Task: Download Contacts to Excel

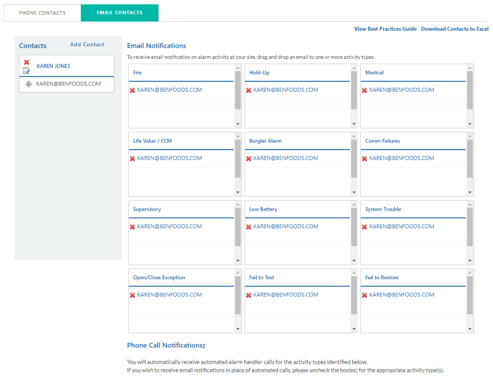Action: click(455, 29)
